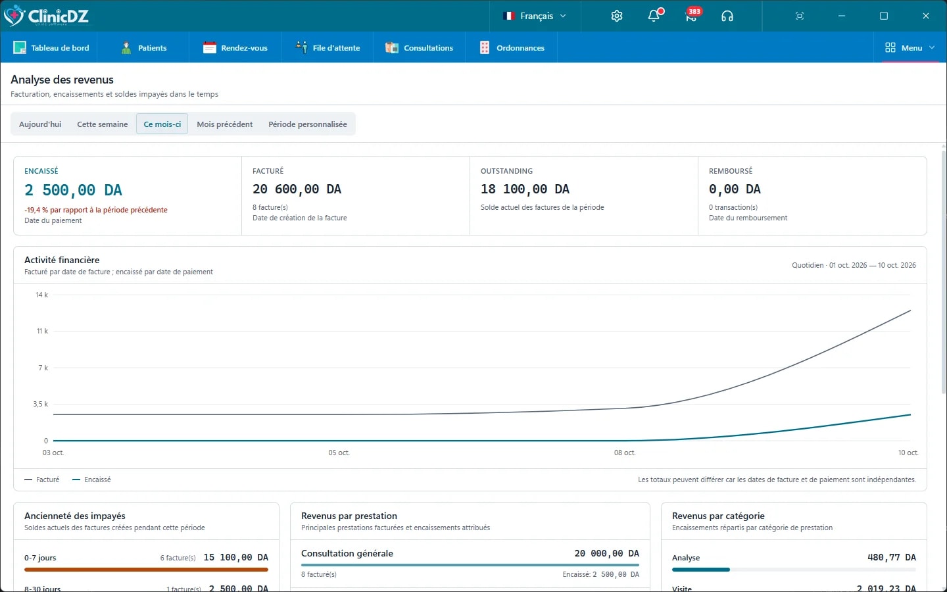Open the File d'attente section
The width and height of the screenshot is (947, 592).
[328, 47]
